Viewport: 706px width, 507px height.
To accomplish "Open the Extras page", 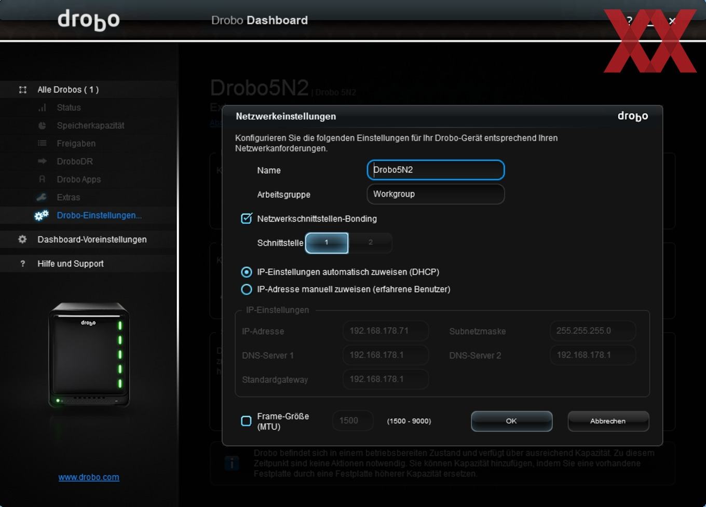I will click(68, 197).
